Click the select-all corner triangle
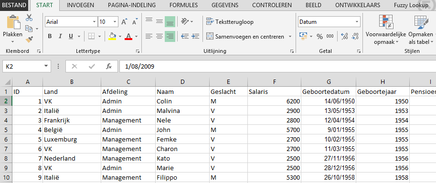The image size is (436, 183). point(8,82)
